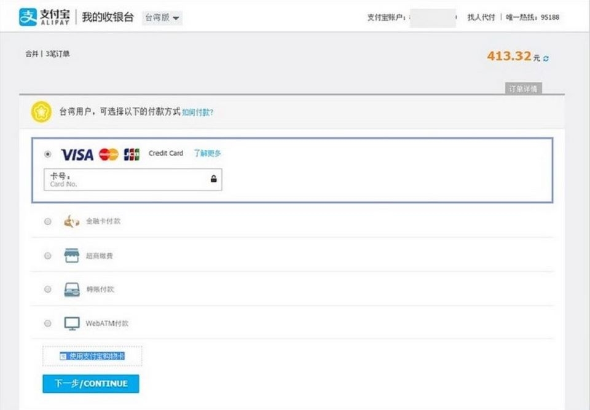Click the JCB logo
This screenshot has width=590, height=410.
tap(132, 154)
